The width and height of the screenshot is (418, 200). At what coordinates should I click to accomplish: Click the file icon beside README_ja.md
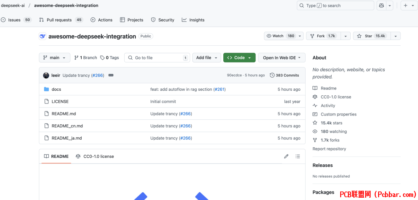pos(47,138)
